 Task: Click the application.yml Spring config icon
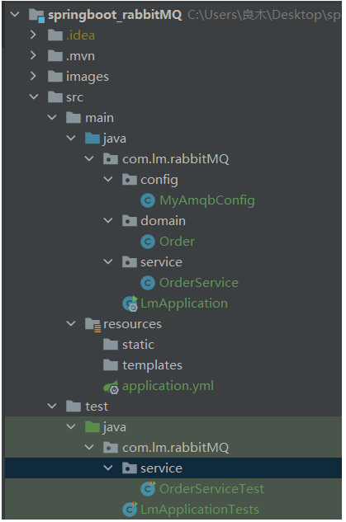[x=111, y=387]
